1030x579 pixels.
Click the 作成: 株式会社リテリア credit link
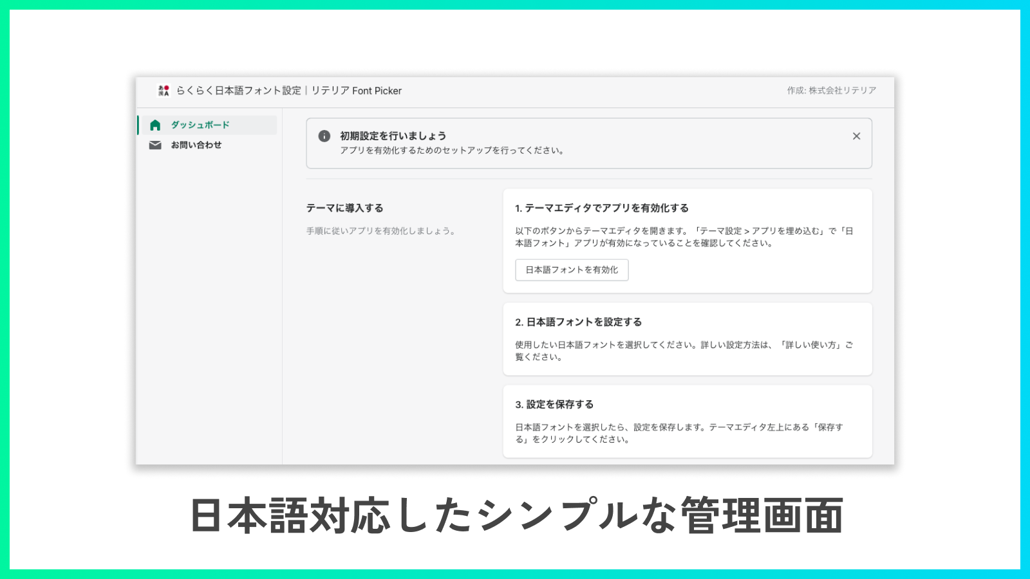point(830,90)
